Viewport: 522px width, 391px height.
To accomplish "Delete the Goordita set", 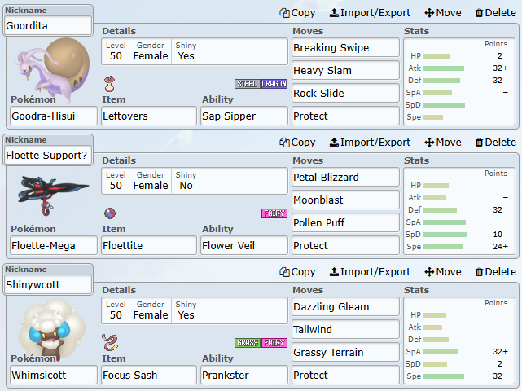I will pos(496,13).
